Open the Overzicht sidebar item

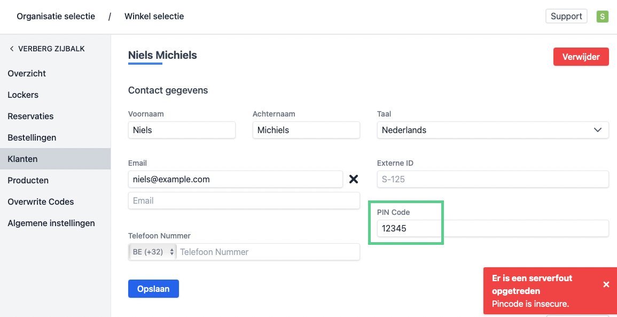(27, 73)
